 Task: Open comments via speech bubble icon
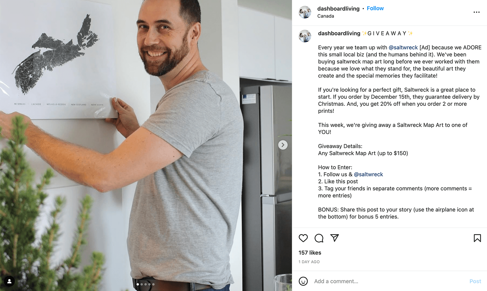(x=319, y=238)
